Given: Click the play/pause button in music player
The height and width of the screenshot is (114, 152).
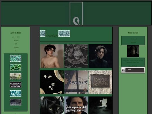Looking at the screenshot, I should [x=123, y=70].
